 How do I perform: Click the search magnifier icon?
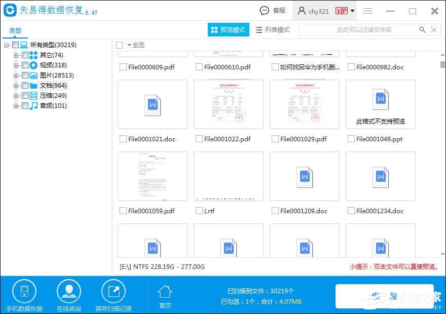[423, 29]
